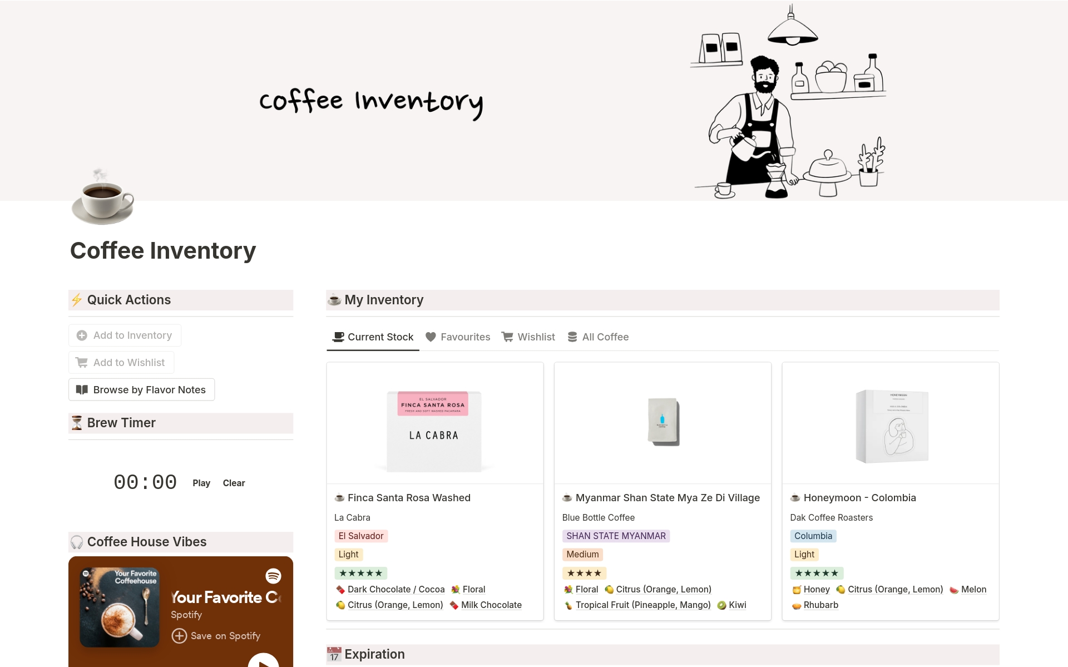Click the Play button on Brew Timer
Image resolution: width=1068 pixels, height=667 pixels.
click(x=202, y=482)
